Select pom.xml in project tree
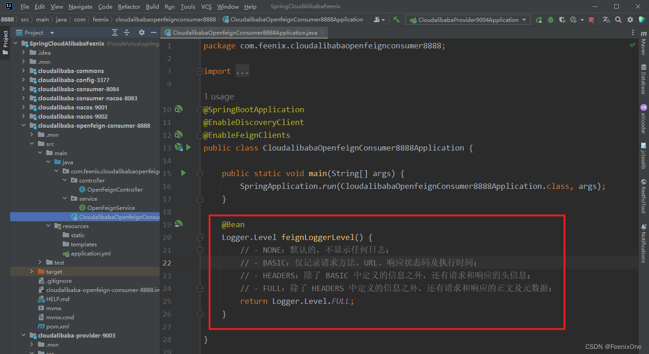The image size is (649, 354). 57,326
